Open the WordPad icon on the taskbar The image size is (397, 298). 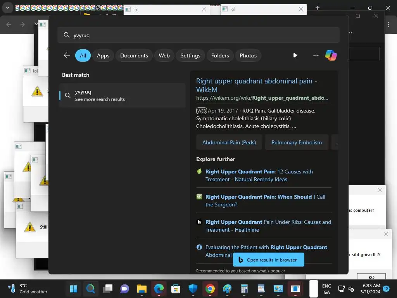[261, 289]
